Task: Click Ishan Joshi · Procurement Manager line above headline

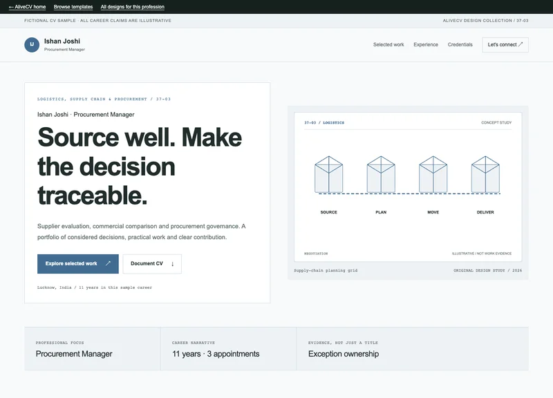Action: [x=86, y=115]
